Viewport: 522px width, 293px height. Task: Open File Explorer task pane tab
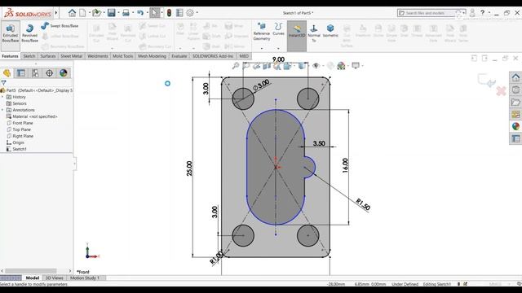tap(515, 103)
